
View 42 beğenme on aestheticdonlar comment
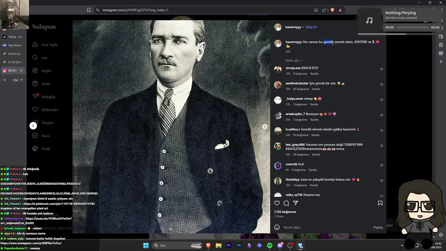pyautogui.click(x=301, y=89)
